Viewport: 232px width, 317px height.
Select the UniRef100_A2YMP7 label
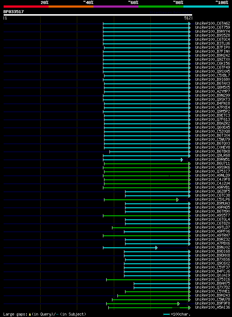click(212, 91)
